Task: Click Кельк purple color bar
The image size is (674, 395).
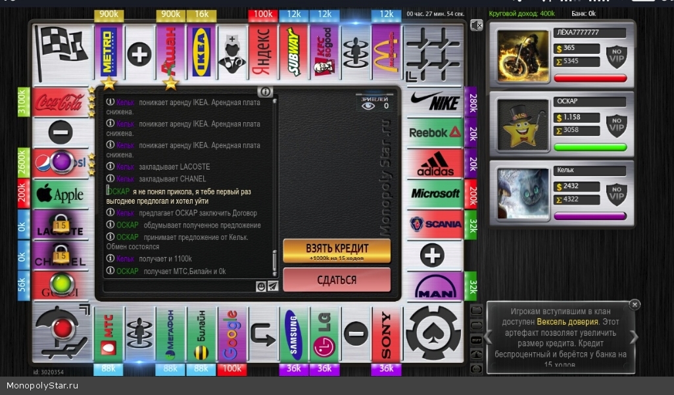Action: point(590,216)
